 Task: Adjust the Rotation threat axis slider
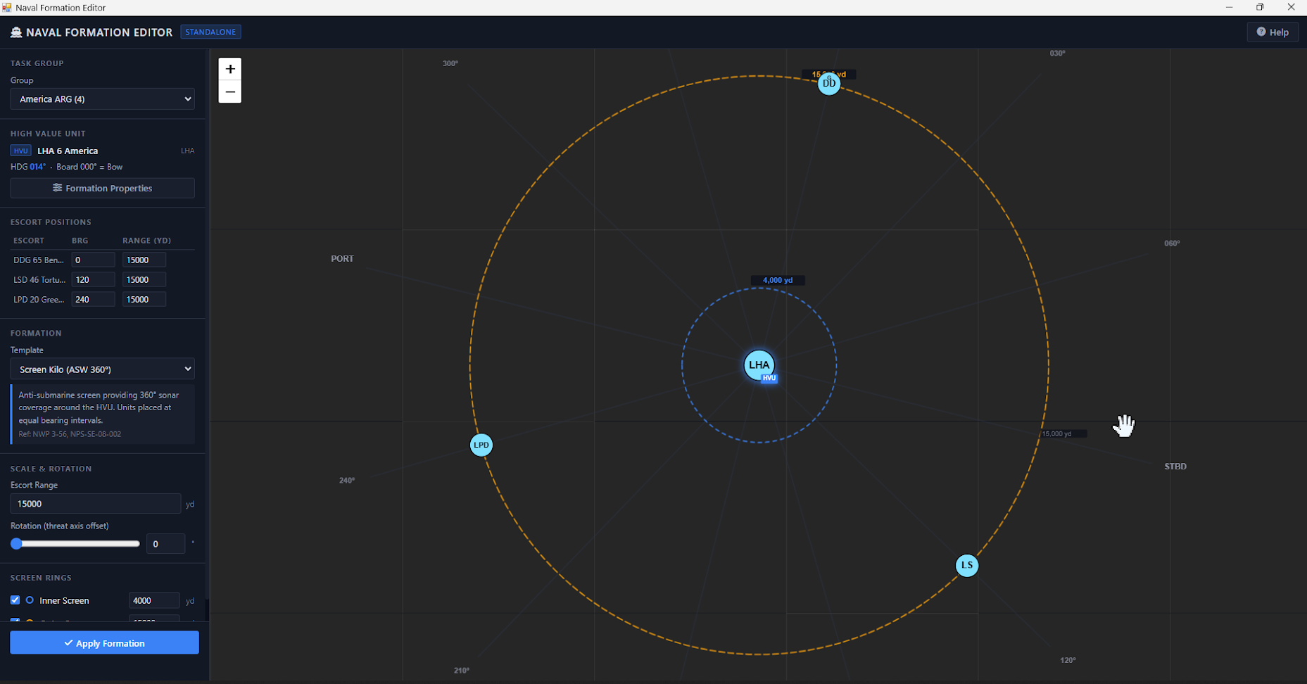(x=75, y=544)
